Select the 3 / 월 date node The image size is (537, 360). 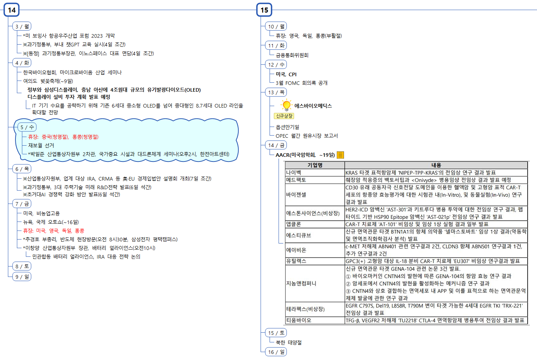coord(22,26)
